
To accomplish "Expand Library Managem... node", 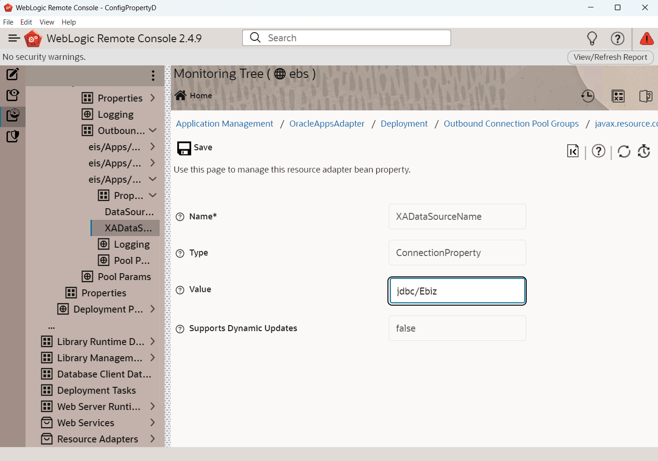I will 153,358.
